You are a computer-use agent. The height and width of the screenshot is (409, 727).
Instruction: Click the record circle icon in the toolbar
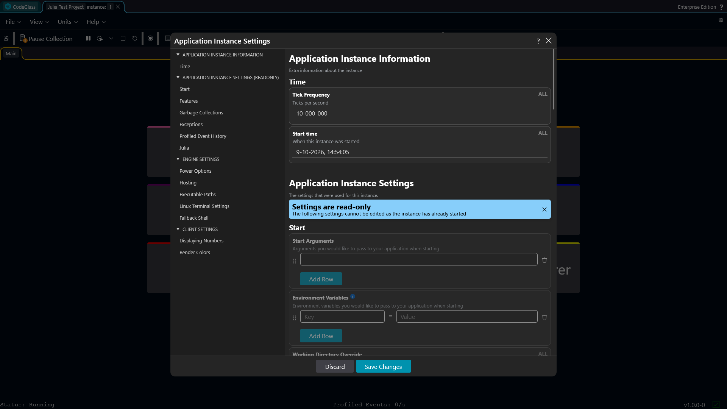(150, 38)
